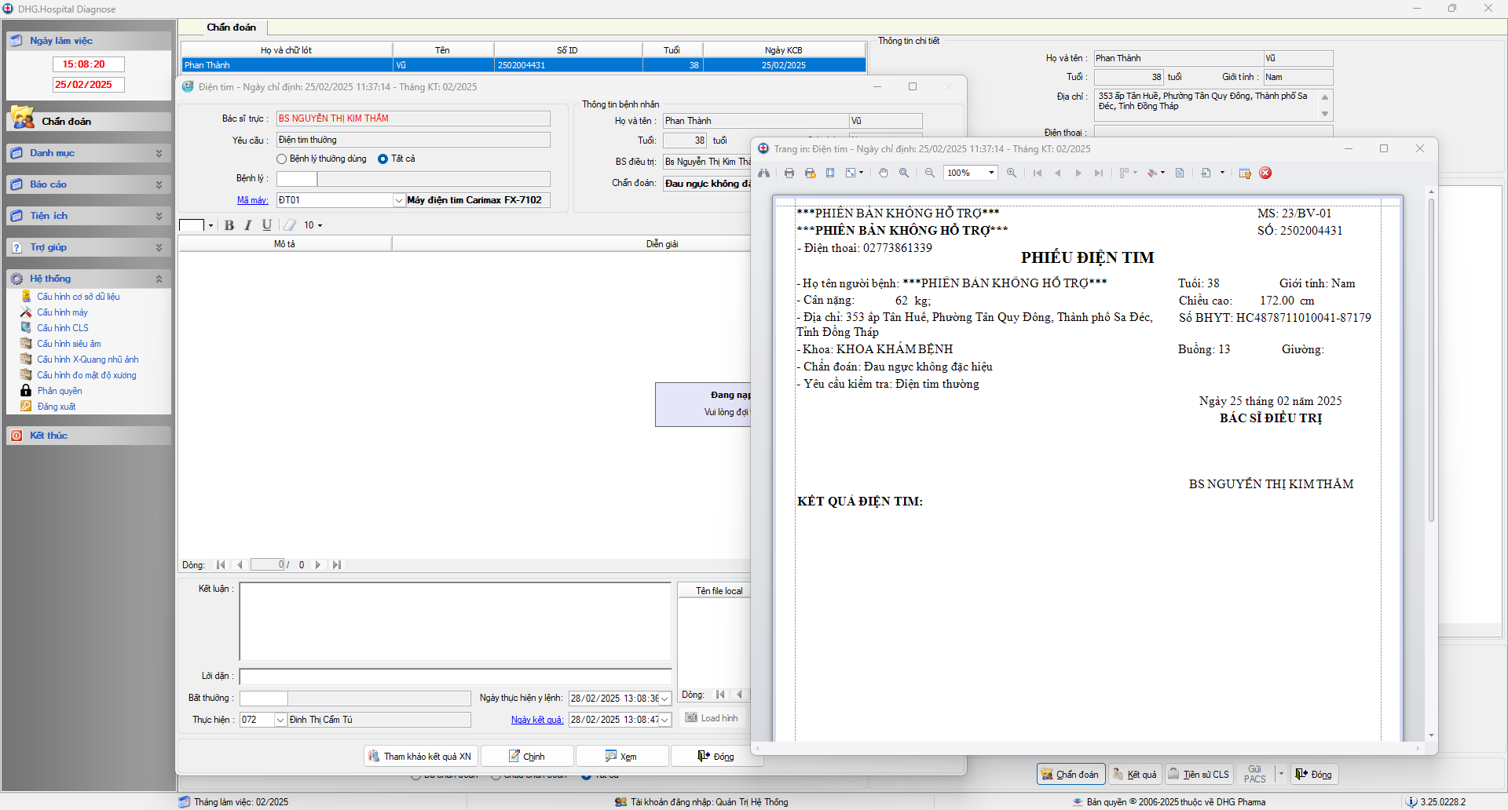Select the Hand tool in print preview
Image resolution: width=1508 pixels, height=810 pixels.
pos(884,173)
